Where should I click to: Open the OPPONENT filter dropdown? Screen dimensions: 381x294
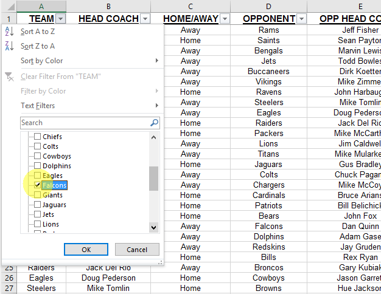click(301, 19)
